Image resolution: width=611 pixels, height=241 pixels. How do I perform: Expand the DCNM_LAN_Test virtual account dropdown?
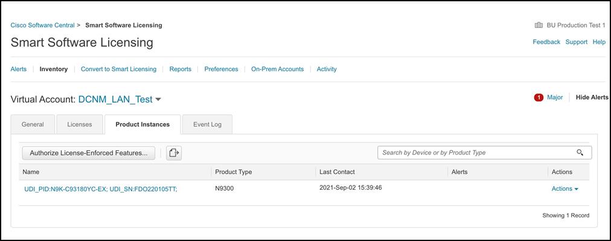click(x=158, y=100)
